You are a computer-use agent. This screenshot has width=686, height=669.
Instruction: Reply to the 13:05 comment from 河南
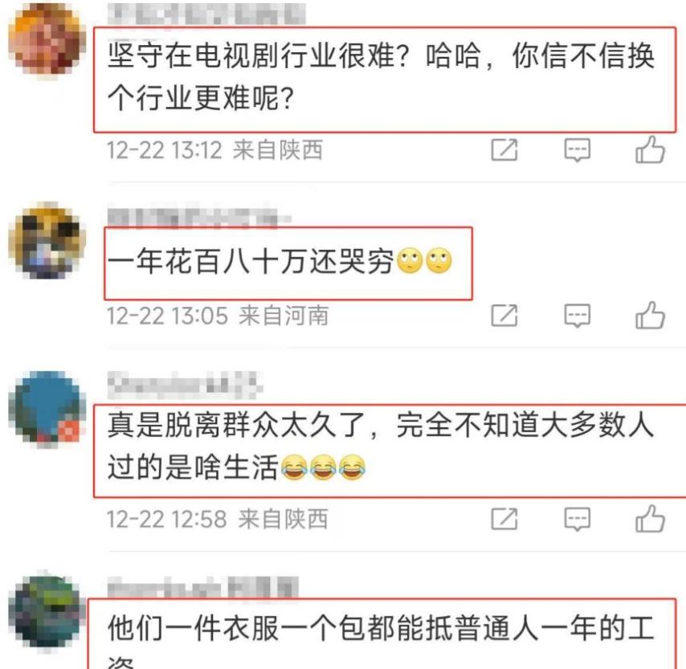pyautogui.click(x=577, y=316)
